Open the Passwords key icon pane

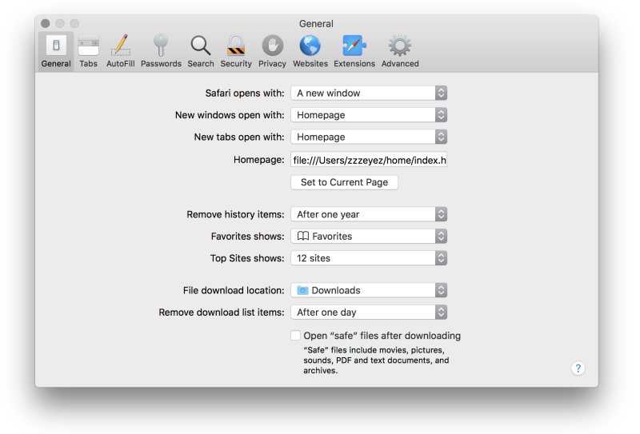pyautogui.click(x=161, y=51)
